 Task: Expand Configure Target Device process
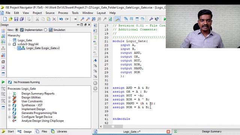(9, 117)
